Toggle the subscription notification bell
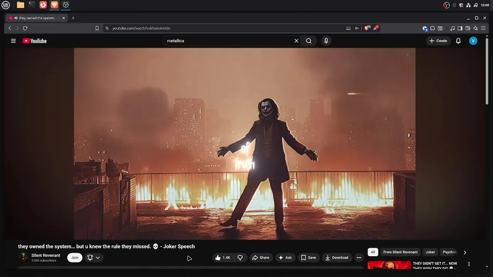493x277 pixels. pyautogui.click(x=90, y=258)
